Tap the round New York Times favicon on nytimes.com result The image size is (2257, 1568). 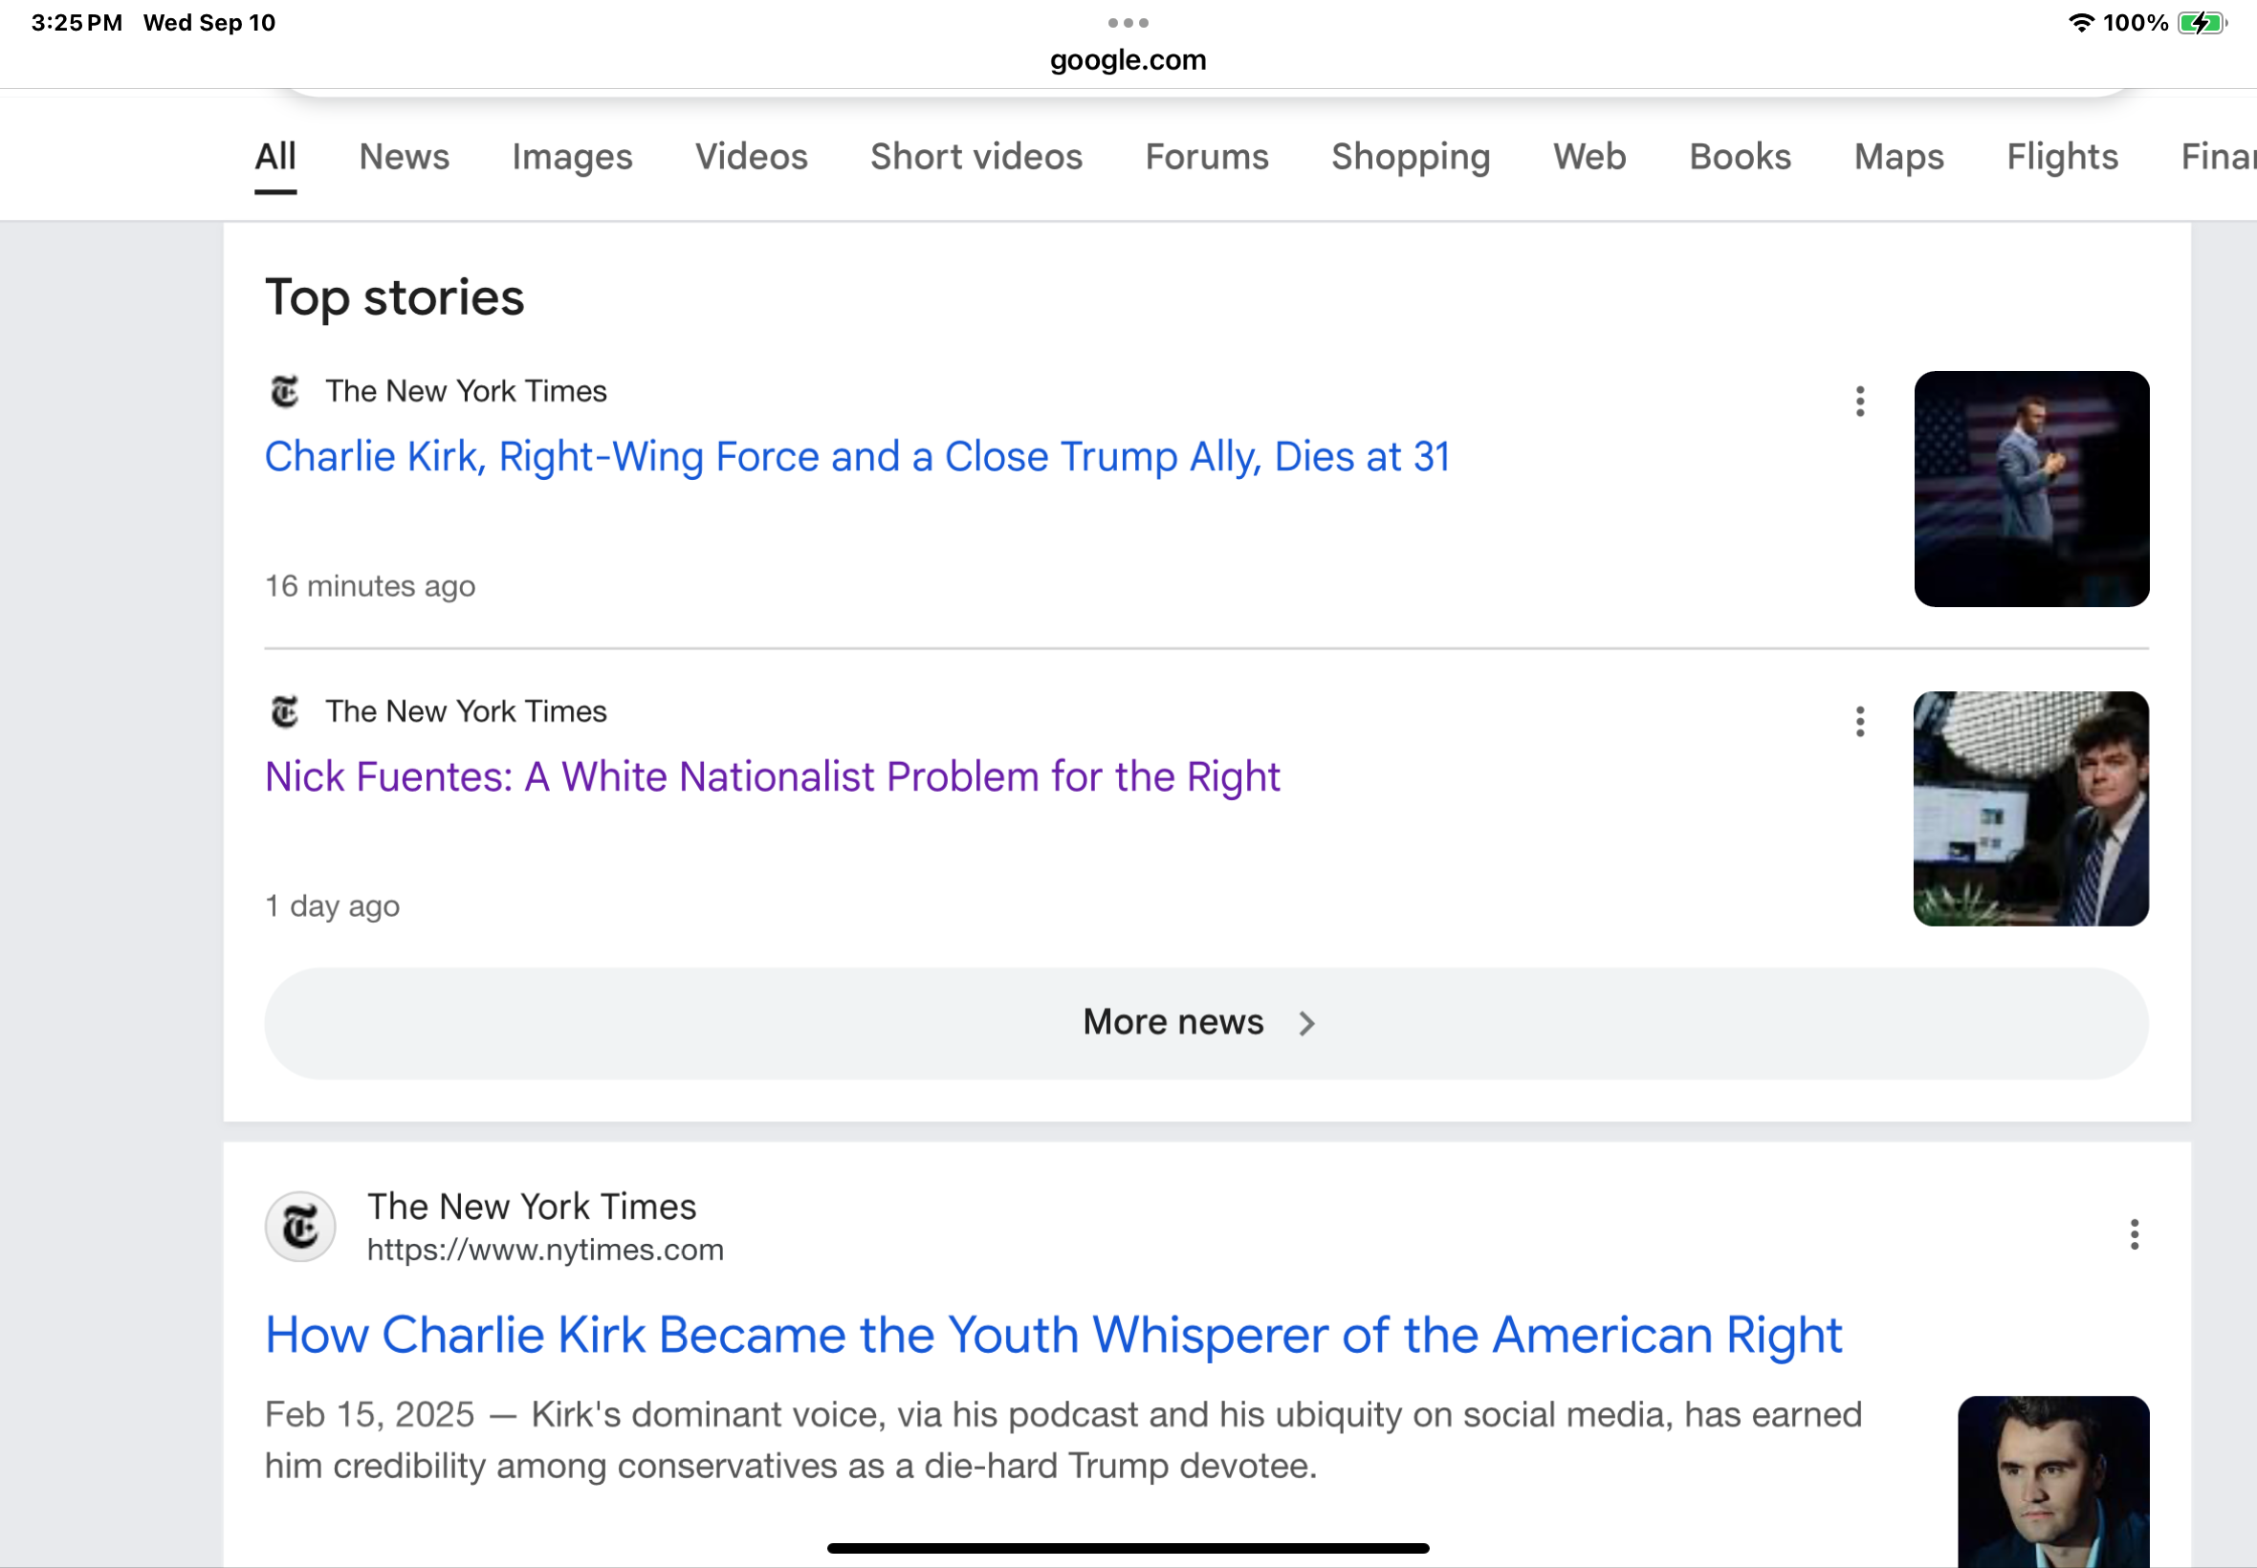[300, 1227]
